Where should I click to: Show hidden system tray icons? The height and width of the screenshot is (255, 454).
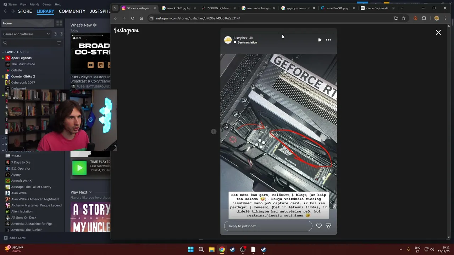pos(401,249)
